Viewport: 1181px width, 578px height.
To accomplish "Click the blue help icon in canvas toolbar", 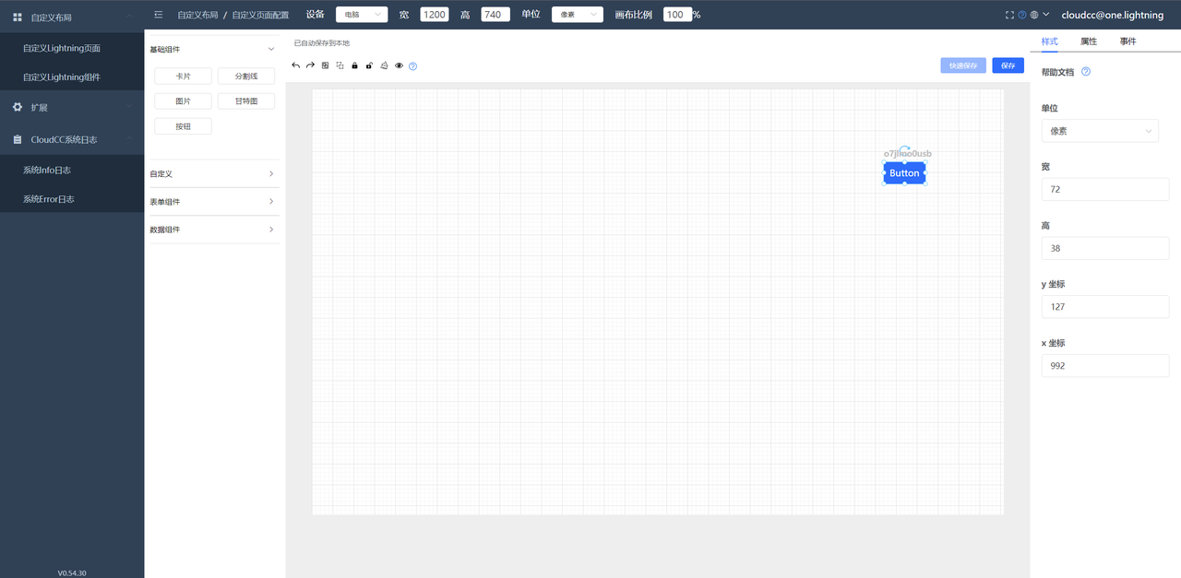I will click(412, 66).
